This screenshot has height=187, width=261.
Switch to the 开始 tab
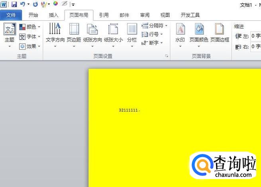33,15
